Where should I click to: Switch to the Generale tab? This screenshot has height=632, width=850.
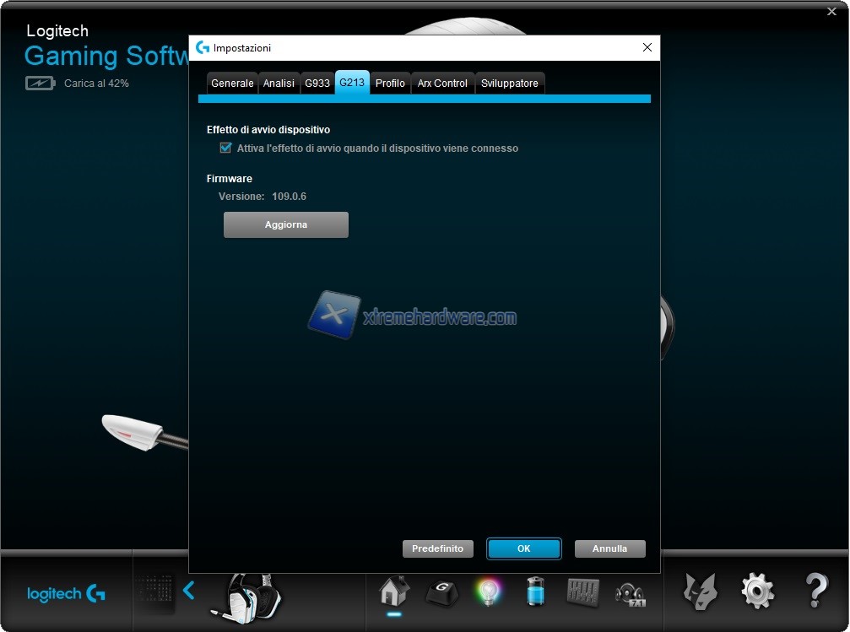click(x=232, y=84)
